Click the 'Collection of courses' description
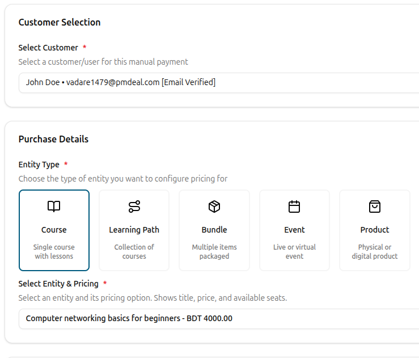The height and width of the screenshot is (358, 419). click(x=134, y=251)
